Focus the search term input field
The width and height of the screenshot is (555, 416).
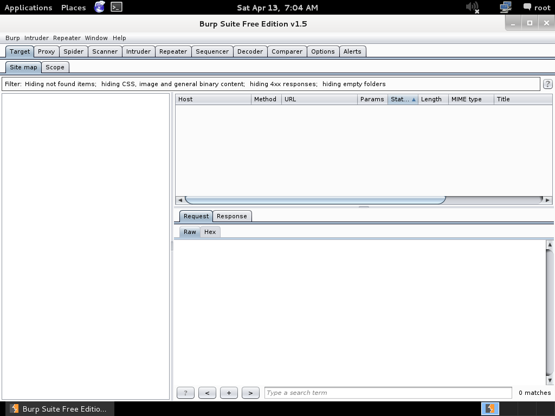point(388,393)
